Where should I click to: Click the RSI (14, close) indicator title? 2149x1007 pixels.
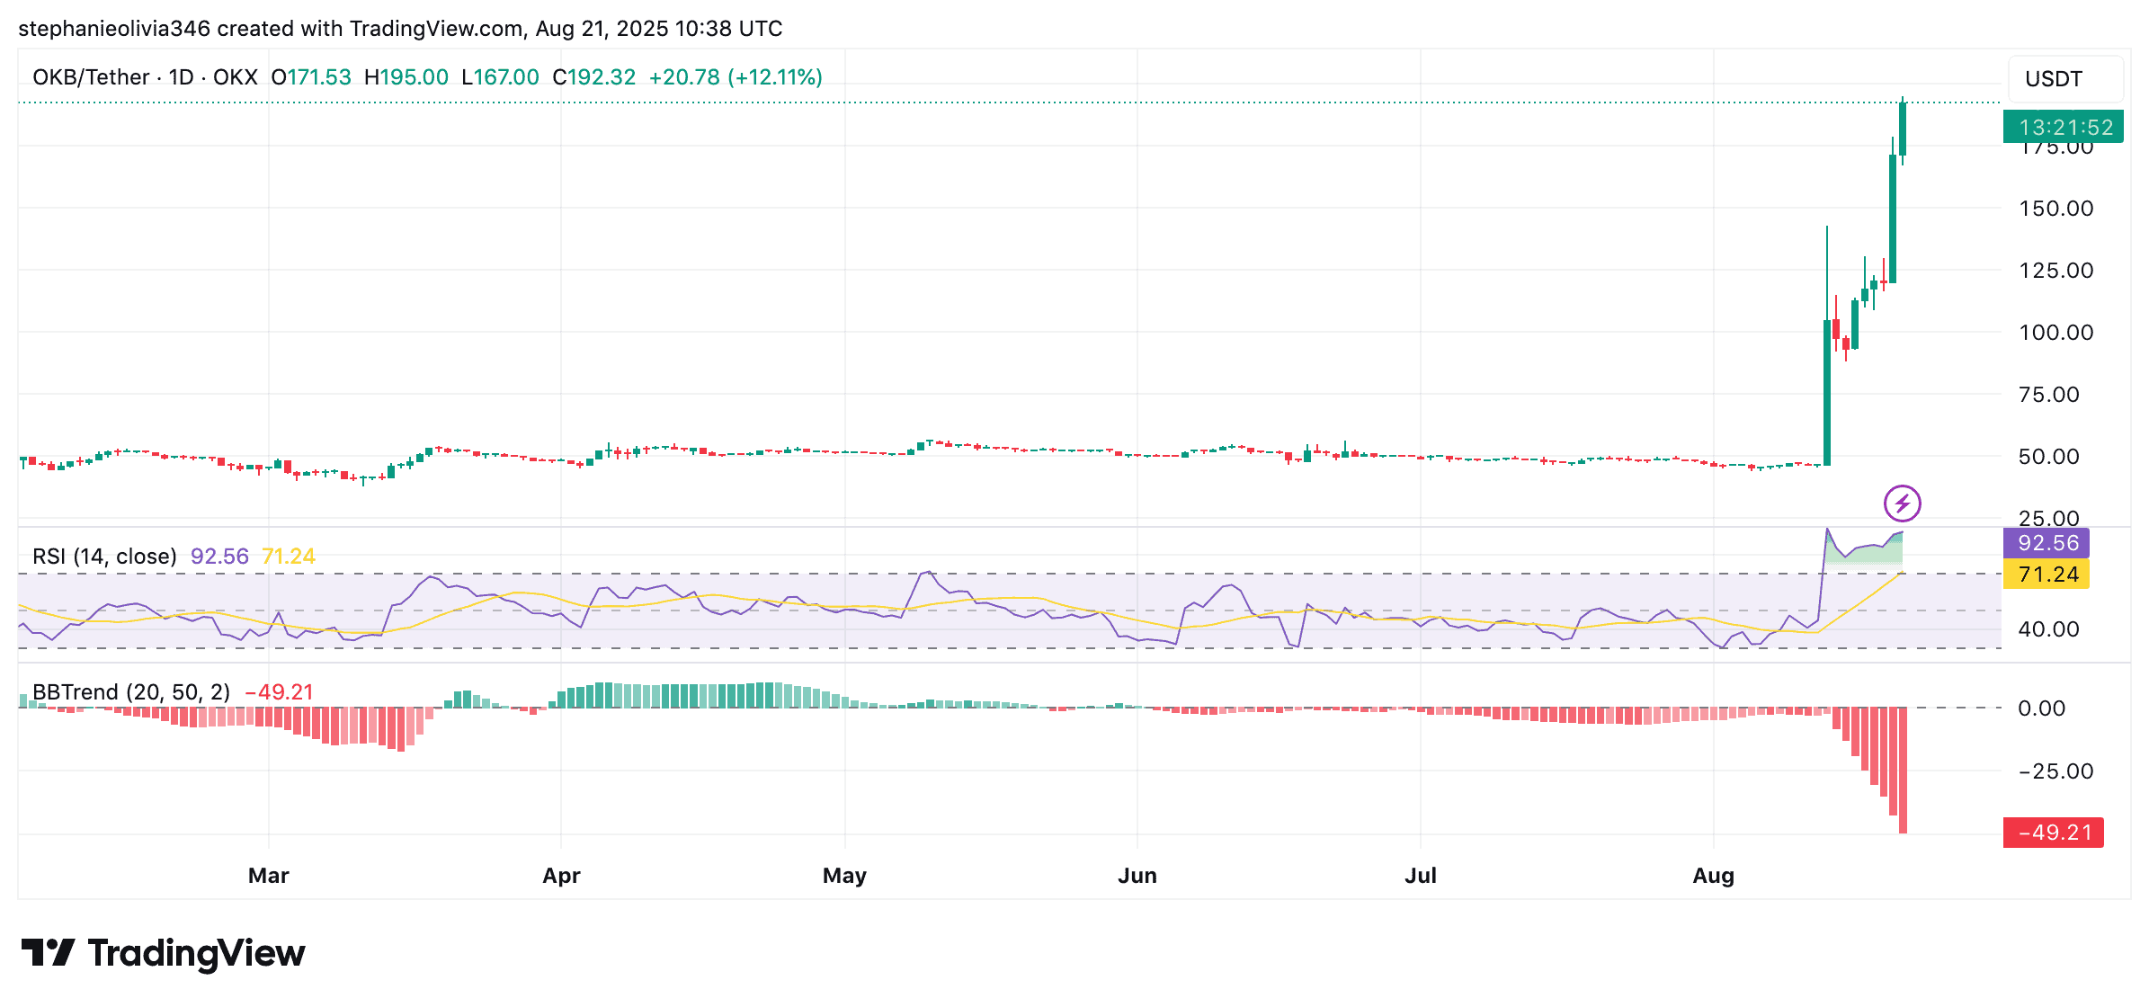click(x=104, y=557)
